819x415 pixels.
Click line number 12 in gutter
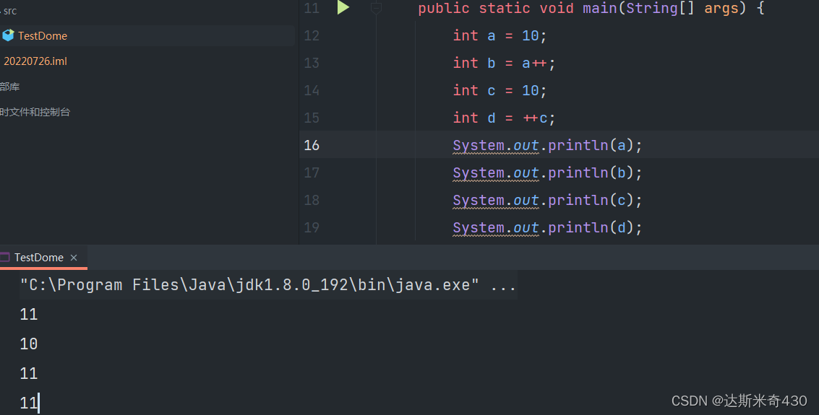pos(312,35)
